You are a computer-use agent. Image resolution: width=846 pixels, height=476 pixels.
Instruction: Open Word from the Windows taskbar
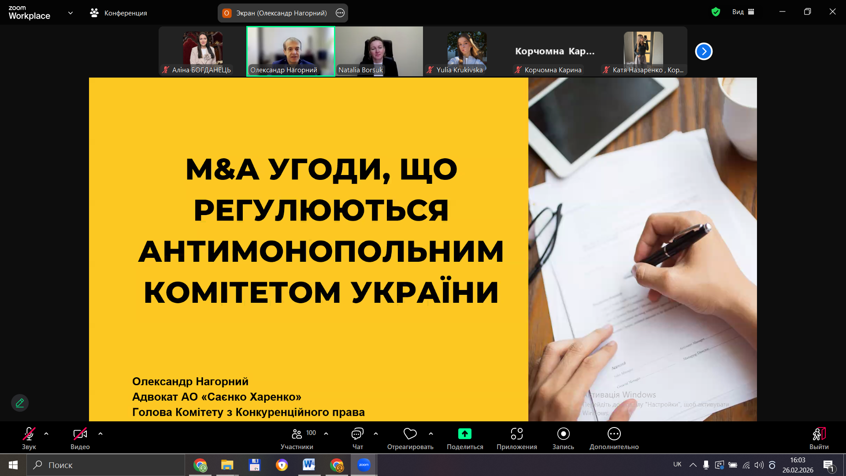click(309, 465)
